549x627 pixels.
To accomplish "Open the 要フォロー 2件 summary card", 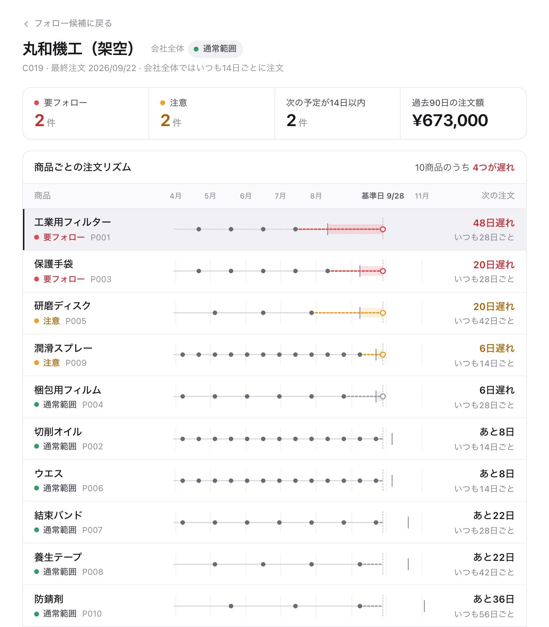I will (x=86, y=113).
